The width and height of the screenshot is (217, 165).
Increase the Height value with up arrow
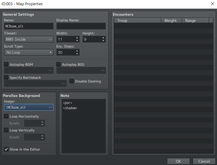103,38
